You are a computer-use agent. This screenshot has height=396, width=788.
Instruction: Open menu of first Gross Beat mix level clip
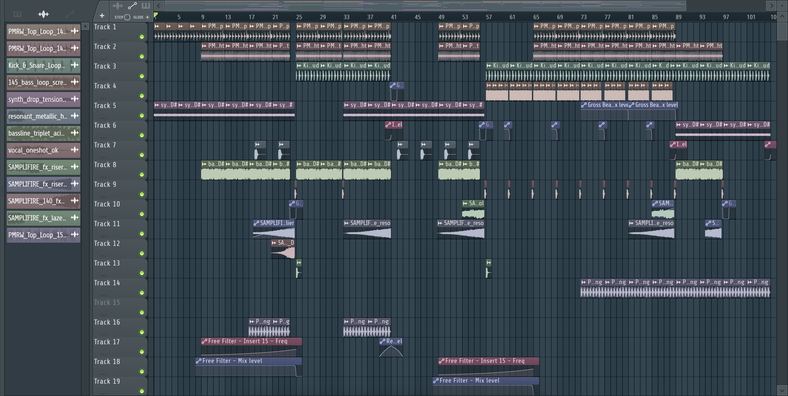point(584,105)
